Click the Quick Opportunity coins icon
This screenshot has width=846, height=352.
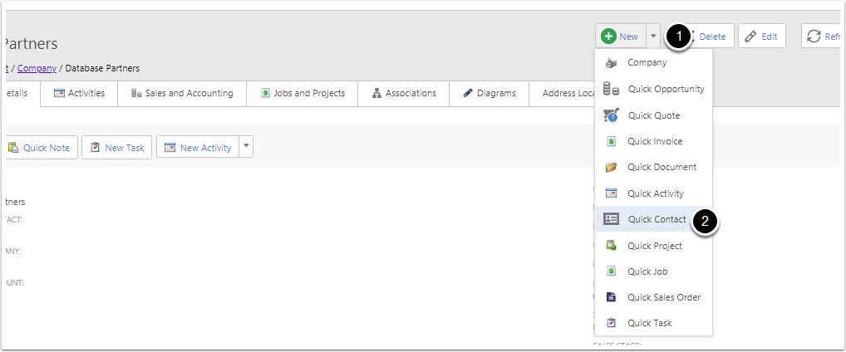click(611, 89)
